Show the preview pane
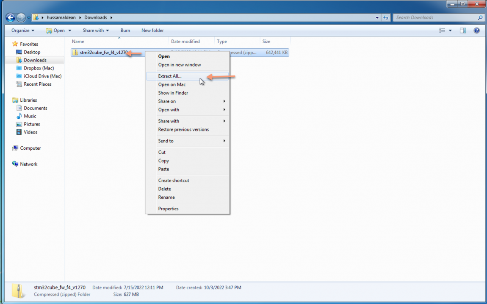Screen dimensions: 487x304 [463, 30]
